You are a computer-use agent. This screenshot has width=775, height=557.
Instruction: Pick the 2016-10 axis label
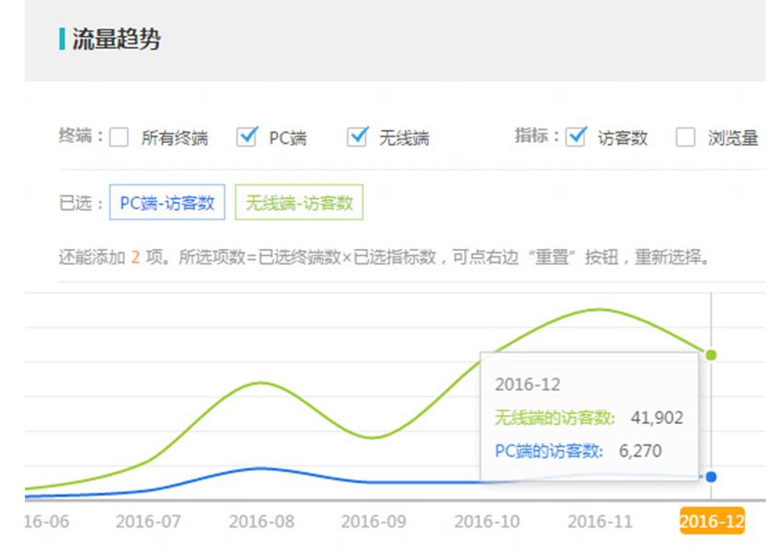tap(487, 521)
